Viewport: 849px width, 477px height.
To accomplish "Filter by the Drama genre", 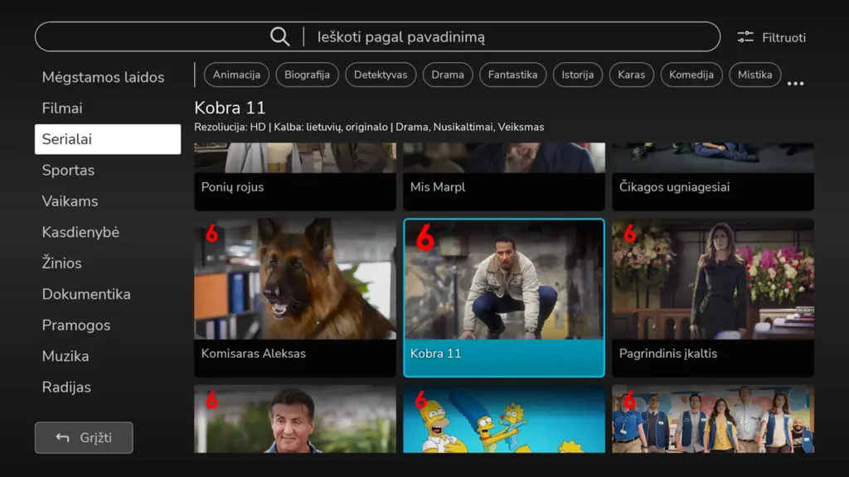I will point(448,75).
